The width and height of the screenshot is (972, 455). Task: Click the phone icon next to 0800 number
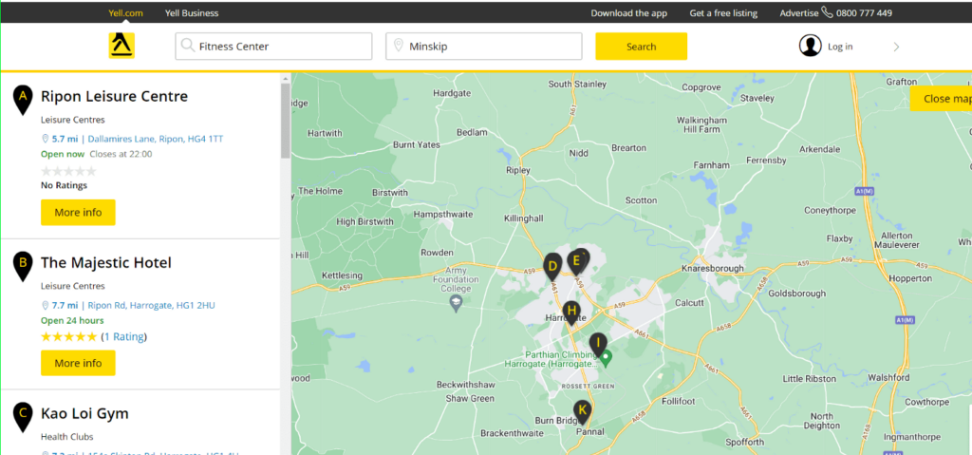(x=827, y=11)
